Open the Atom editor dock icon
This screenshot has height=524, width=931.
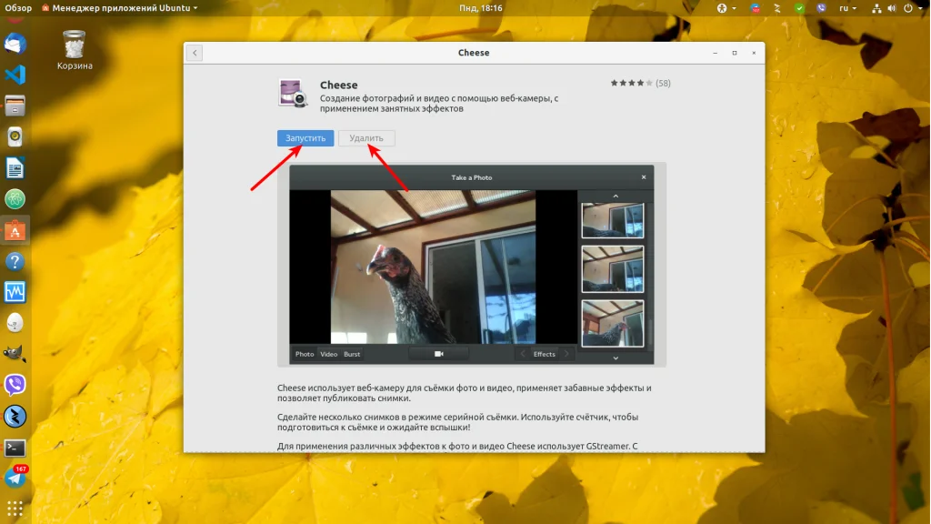pos(15,199)
